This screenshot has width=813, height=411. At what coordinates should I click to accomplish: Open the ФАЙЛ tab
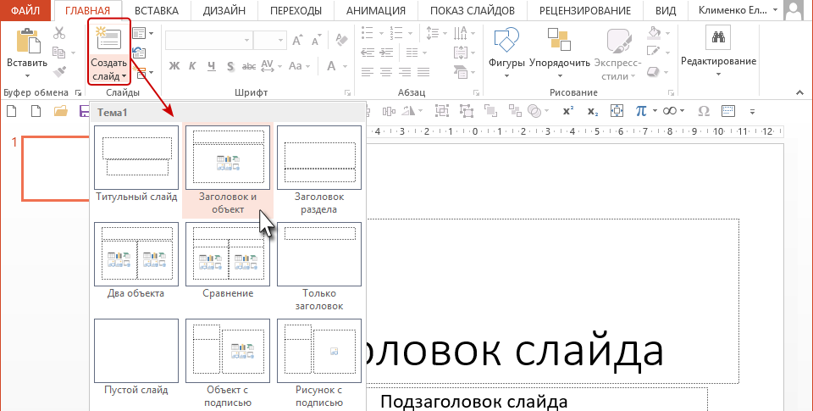(27, 10)
